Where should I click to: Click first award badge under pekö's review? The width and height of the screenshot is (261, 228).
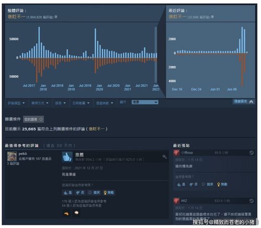pyautogui.click(x=66, y=213)
